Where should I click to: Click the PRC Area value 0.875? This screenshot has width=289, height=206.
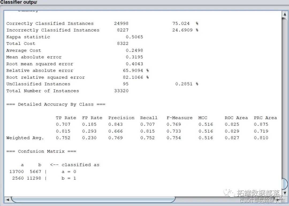(x=261, y=125)
